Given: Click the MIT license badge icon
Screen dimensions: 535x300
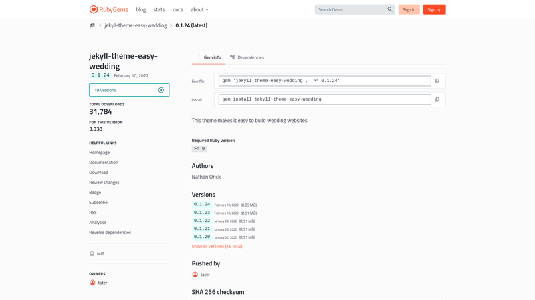Looking at the screenshot, I should coord(92,254).
